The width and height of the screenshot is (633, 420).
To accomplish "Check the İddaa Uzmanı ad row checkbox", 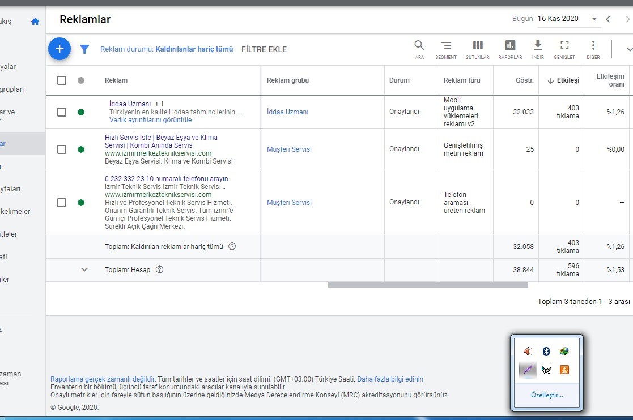I will coord(62,112).
